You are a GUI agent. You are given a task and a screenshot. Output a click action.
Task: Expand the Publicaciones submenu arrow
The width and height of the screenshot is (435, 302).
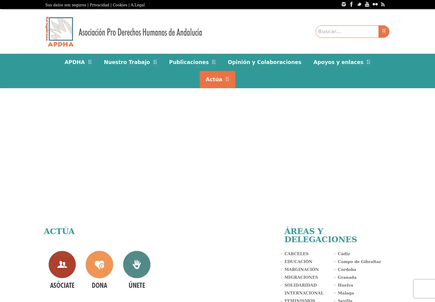(x=214, y=62)
